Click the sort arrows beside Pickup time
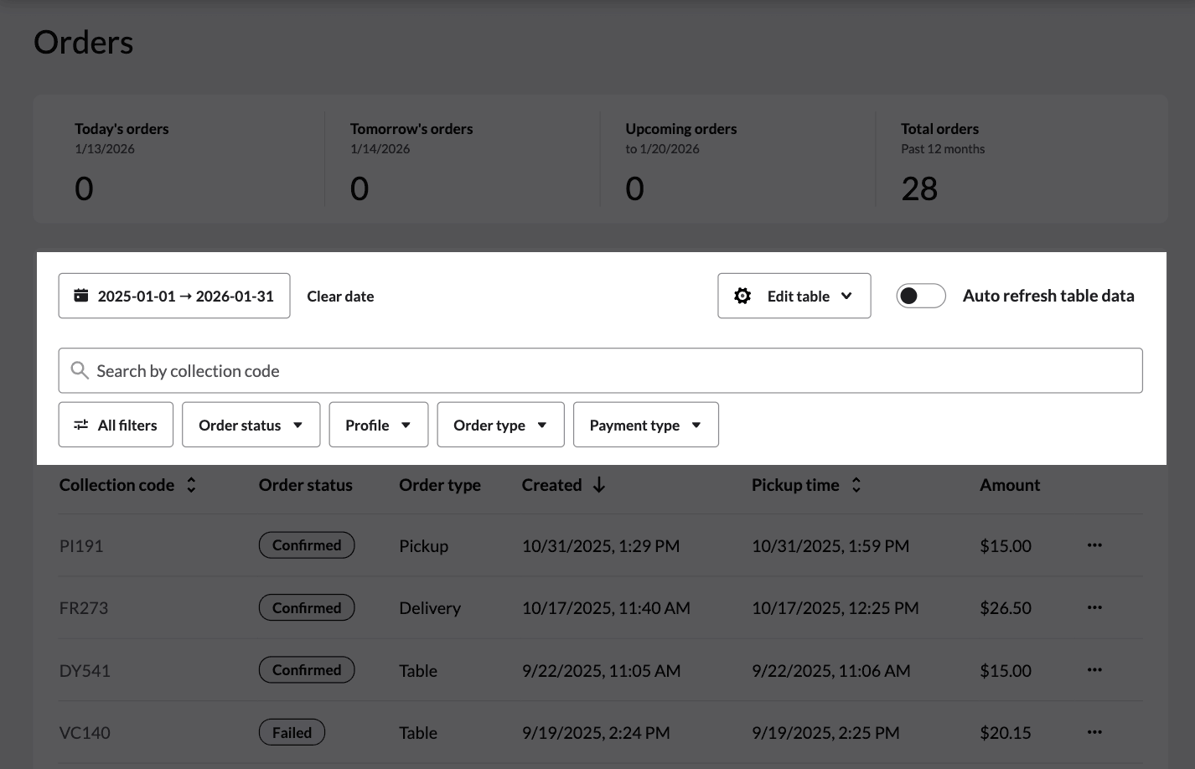This screenshot has height=769, width=1195. click(856, 484)
